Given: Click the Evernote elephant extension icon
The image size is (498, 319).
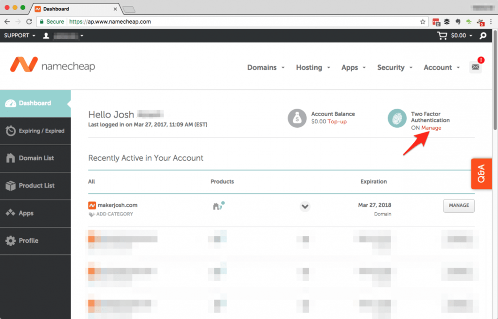Looking at the screenshot, I should coord(458,21).
